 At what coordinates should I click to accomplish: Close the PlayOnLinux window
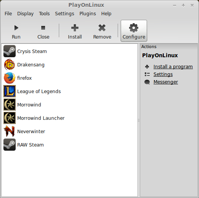coord(192,5)
